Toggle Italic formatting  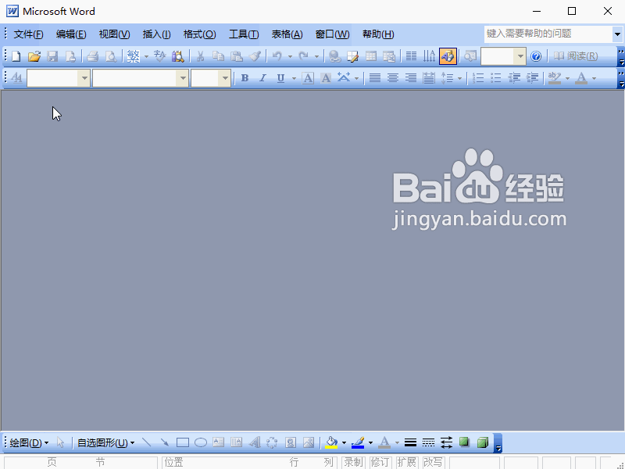click(262, 77)
